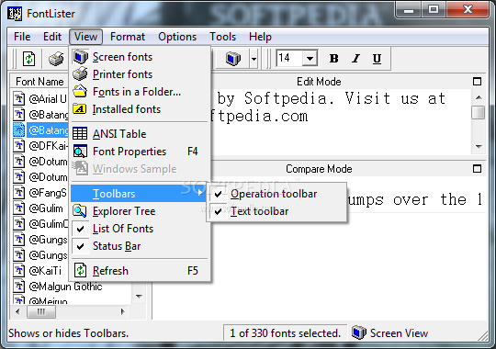Open dropdown arrow next to monitor icon
The width and height of the screenshot is (496, 349).
(254, 59)
